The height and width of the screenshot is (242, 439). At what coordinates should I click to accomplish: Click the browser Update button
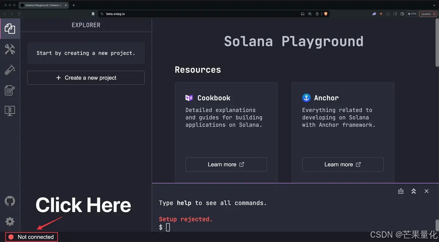(x=428, y=14)
